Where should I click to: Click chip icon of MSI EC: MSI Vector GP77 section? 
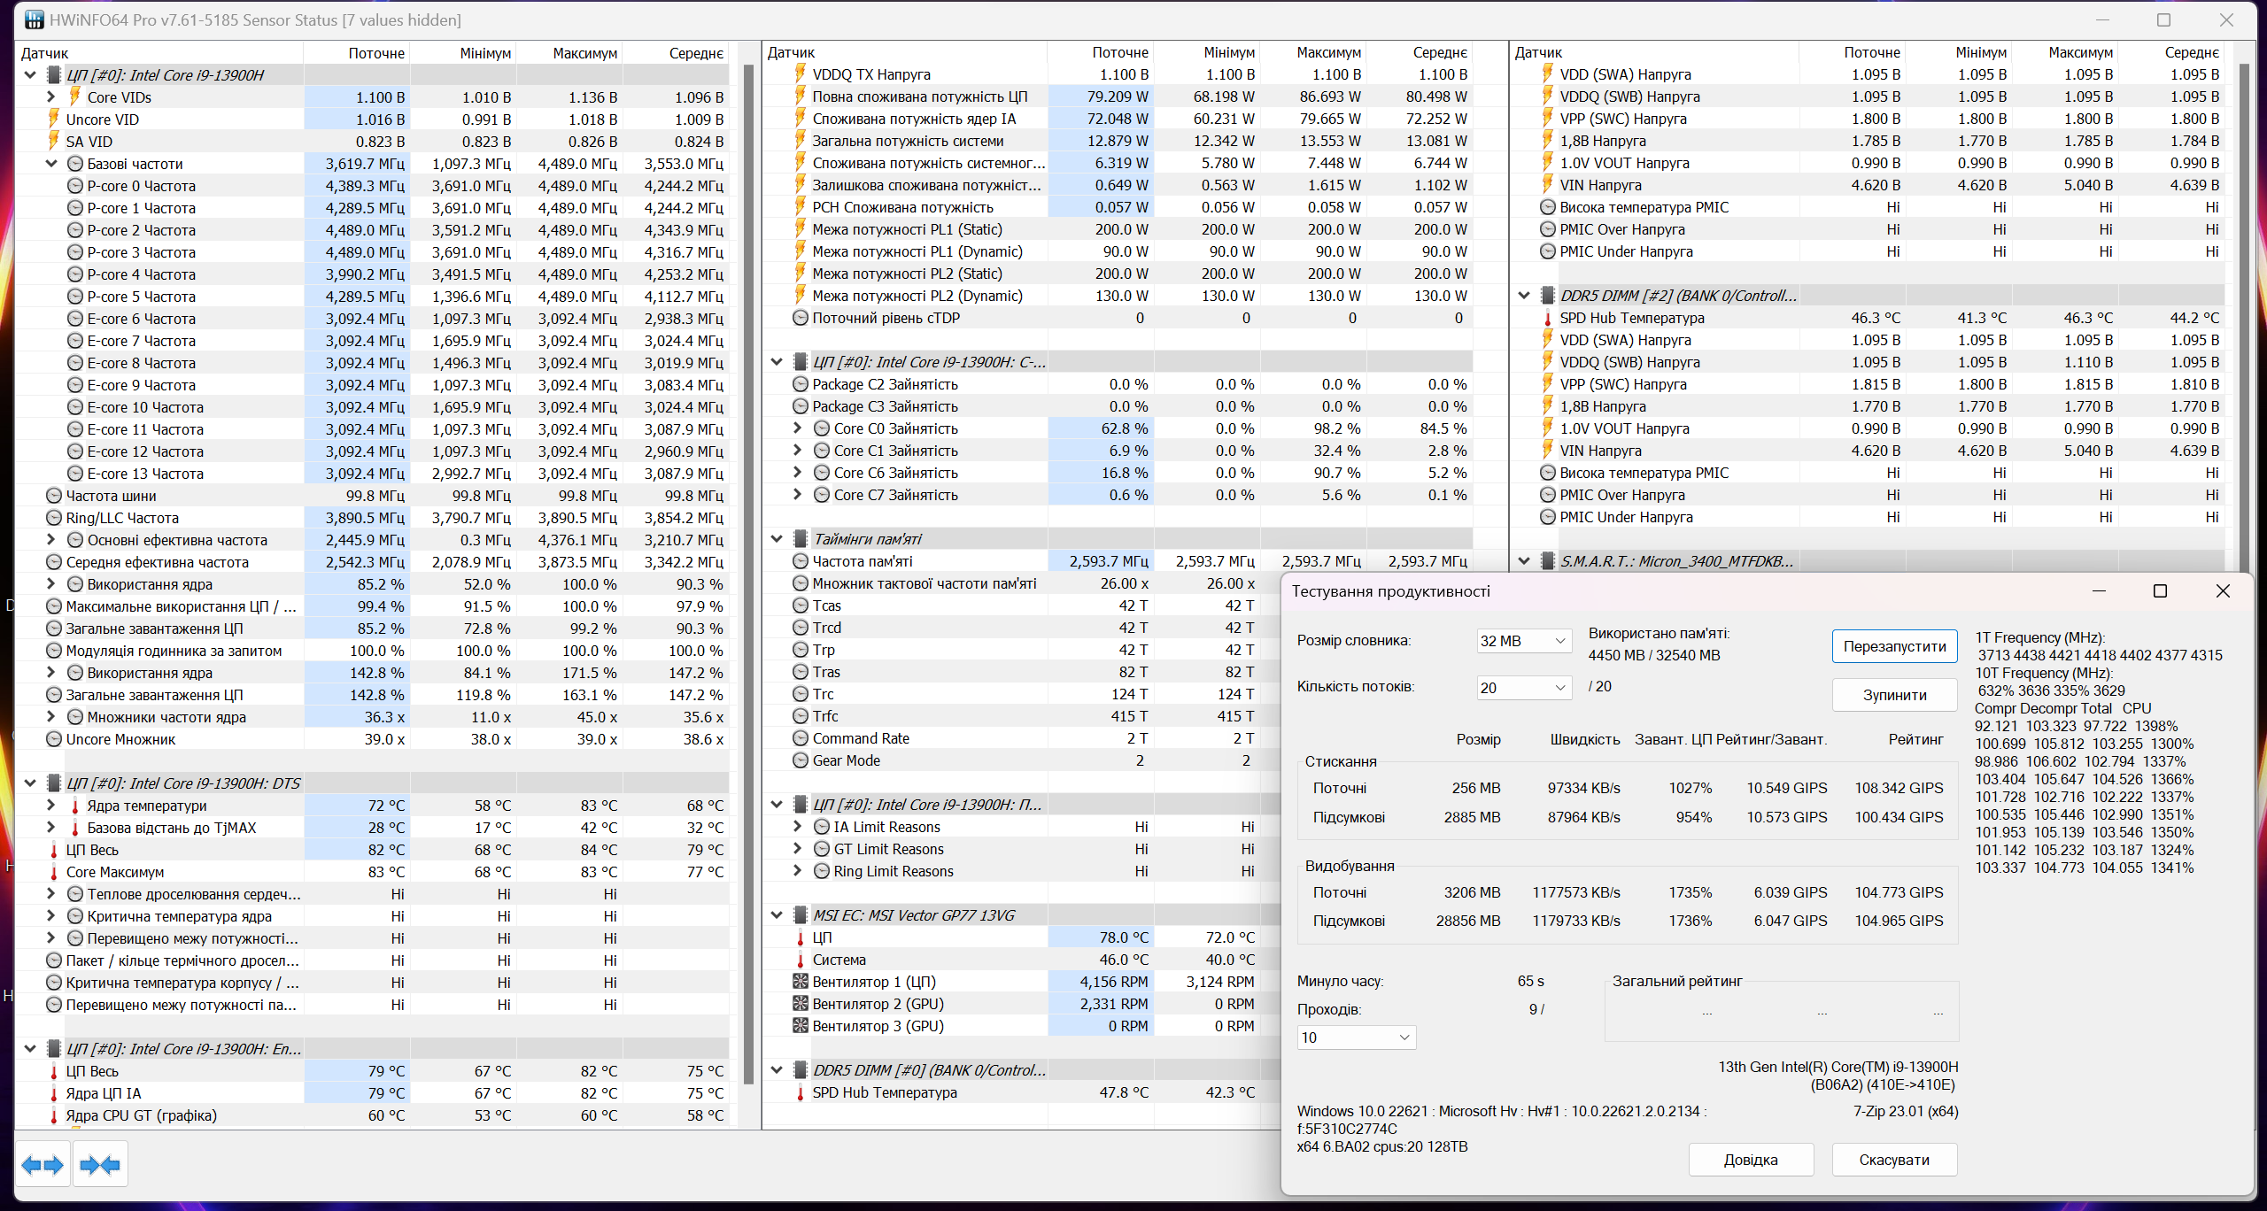[801, 915]
